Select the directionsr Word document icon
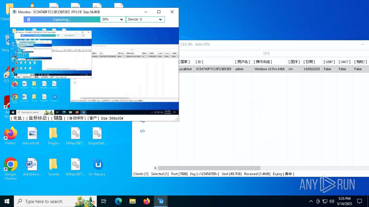The width and height of the screenshot is (369, 207). tap(32, 167)
